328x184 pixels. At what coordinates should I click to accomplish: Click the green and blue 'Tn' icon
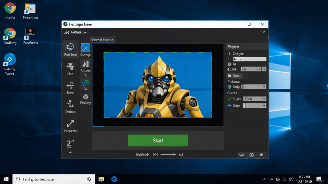click(x=85, y=83)
